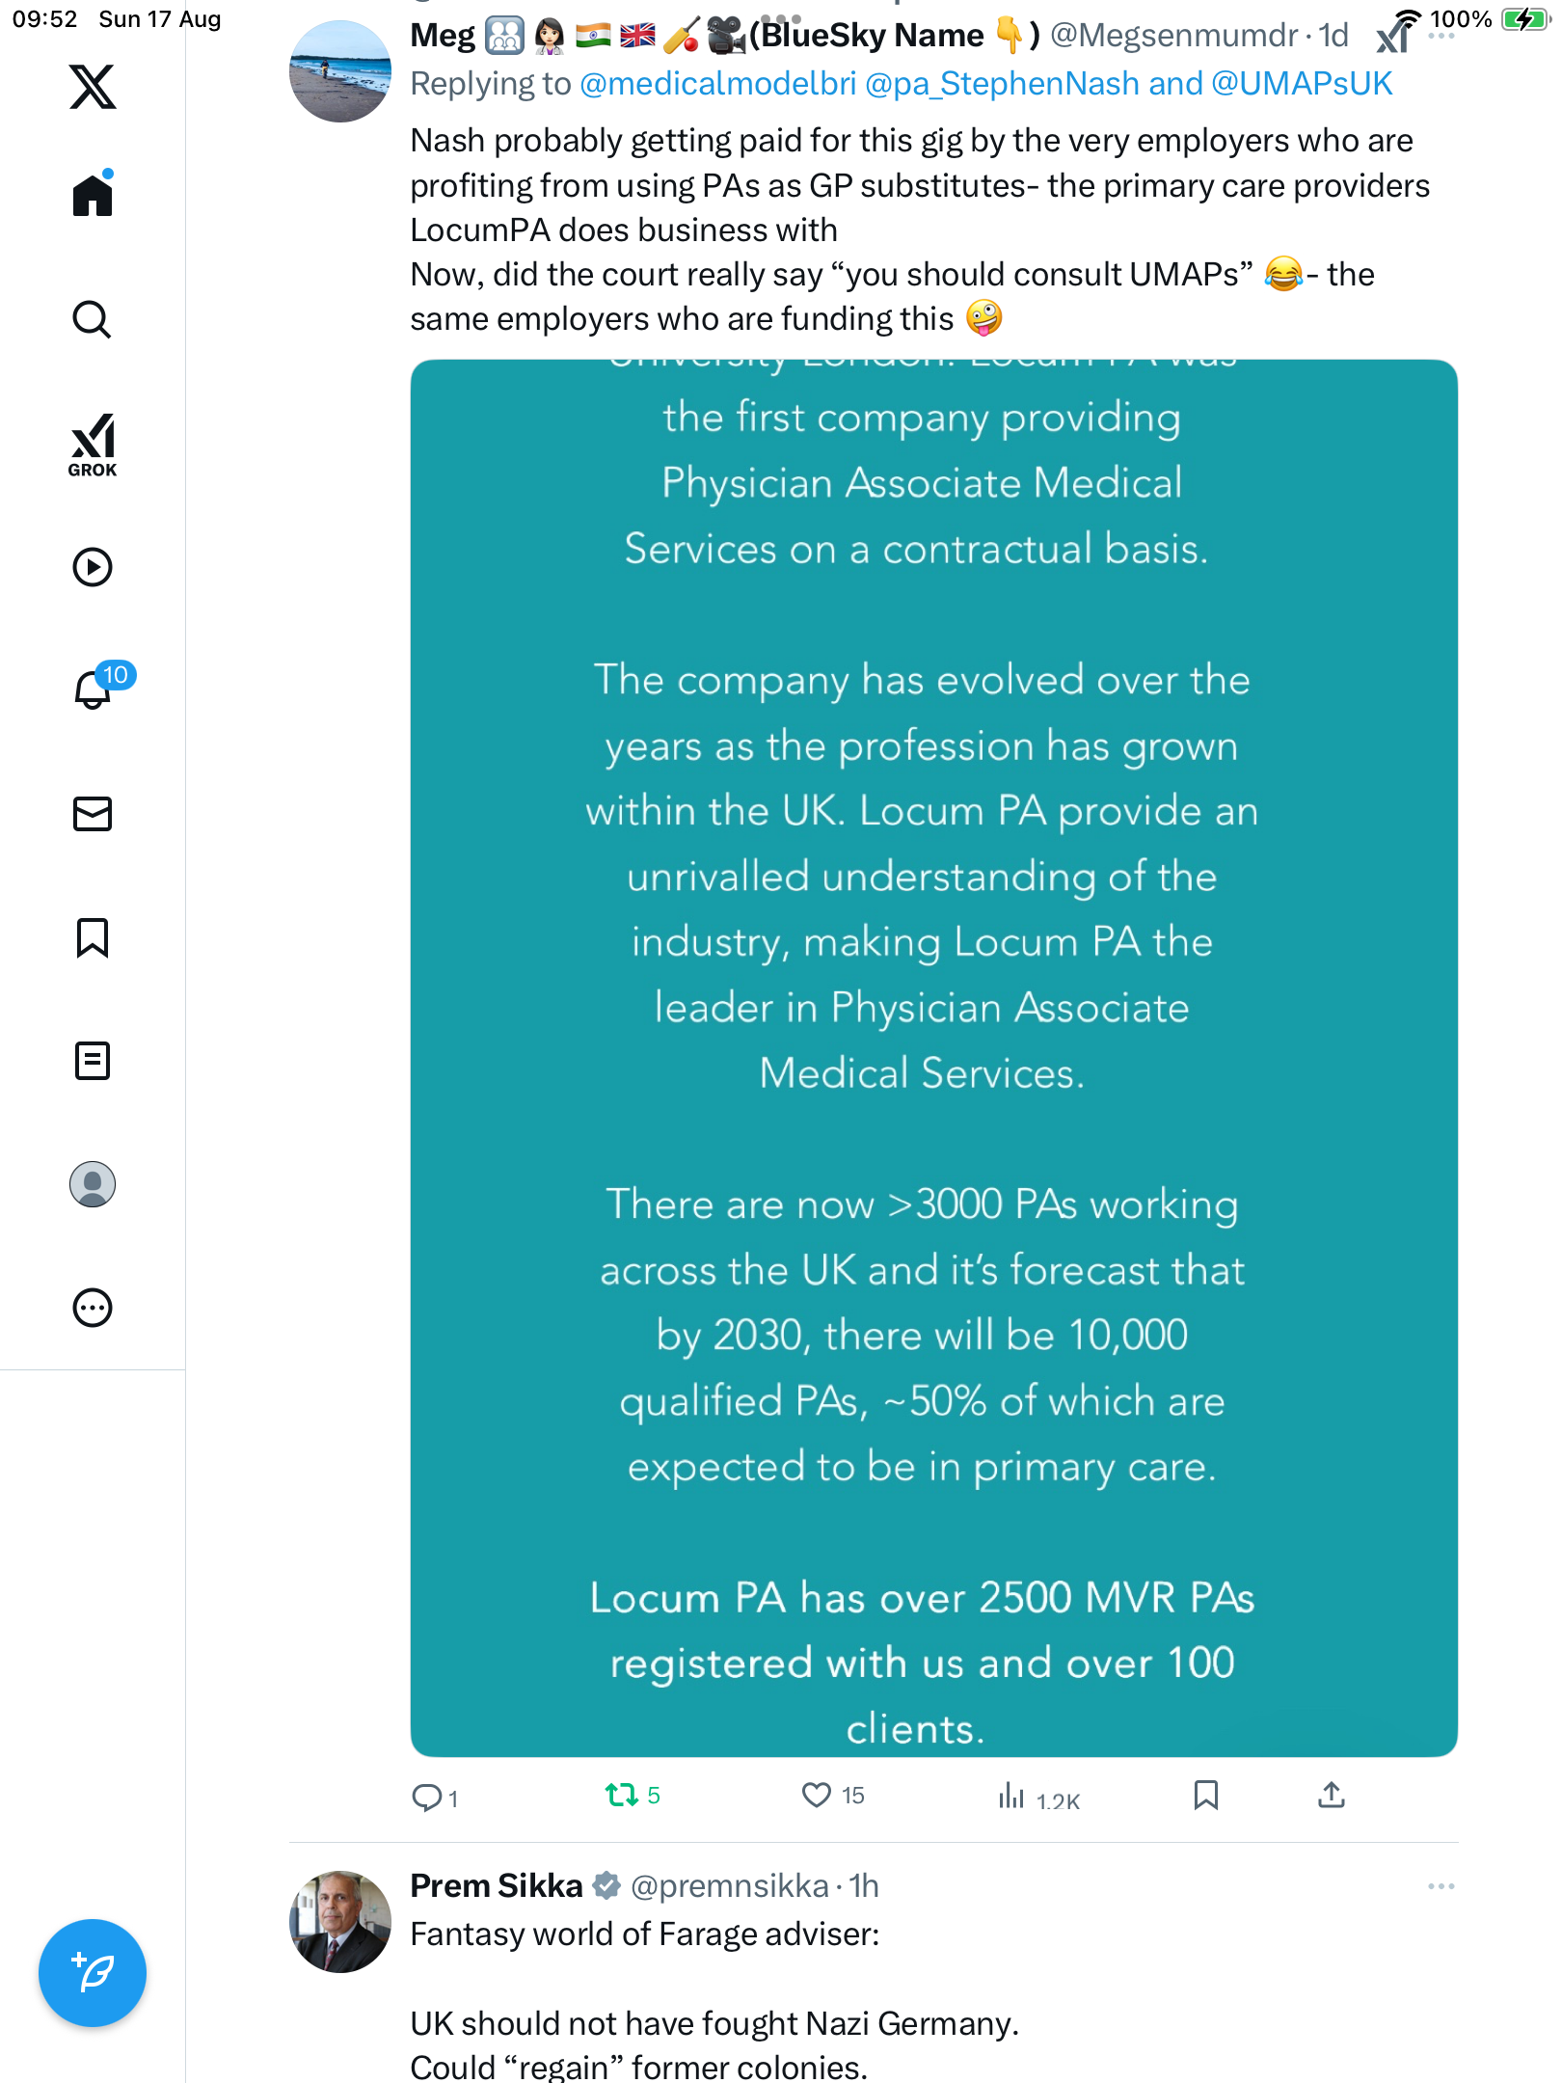
Task: Expand the More circle menu in sidebar
Action: pos(93,1308)
